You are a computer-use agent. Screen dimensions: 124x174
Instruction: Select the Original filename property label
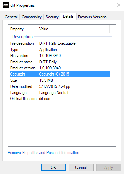click(23, 99)
